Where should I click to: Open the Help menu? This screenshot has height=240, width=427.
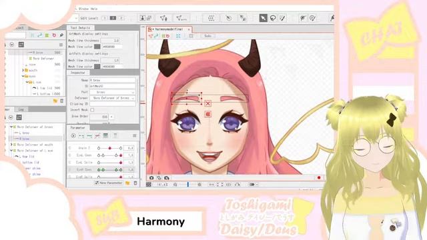94,9
